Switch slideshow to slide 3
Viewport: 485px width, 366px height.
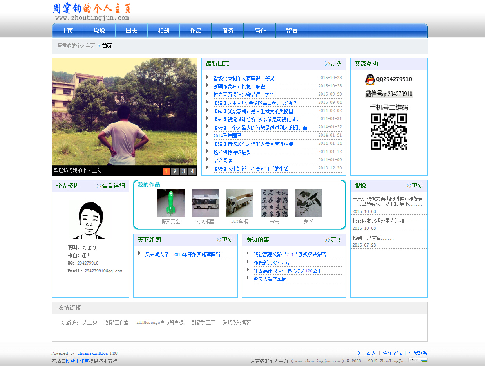point(183,171)
